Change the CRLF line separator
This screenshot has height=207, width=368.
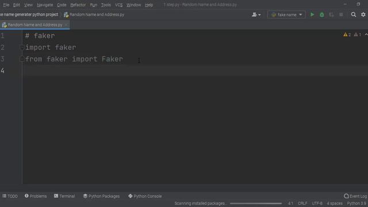302,204
